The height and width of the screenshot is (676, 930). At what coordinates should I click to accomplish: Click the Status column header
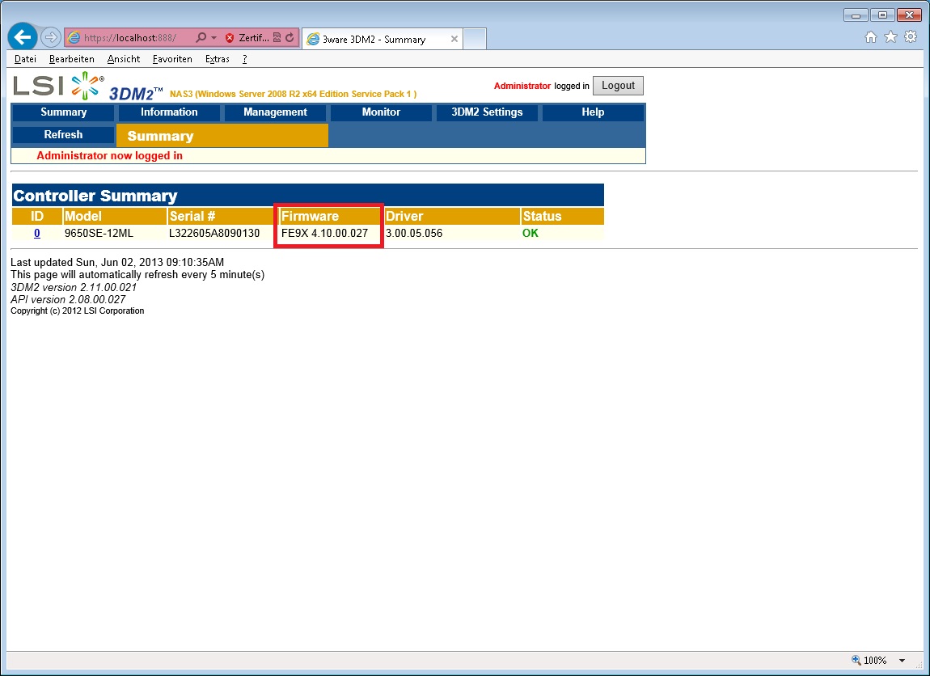point(562,216)
